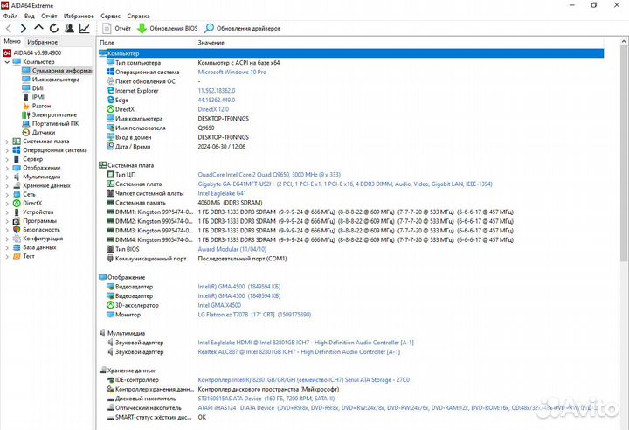Expand the Мультимедиа tree node

click(8, 177)
